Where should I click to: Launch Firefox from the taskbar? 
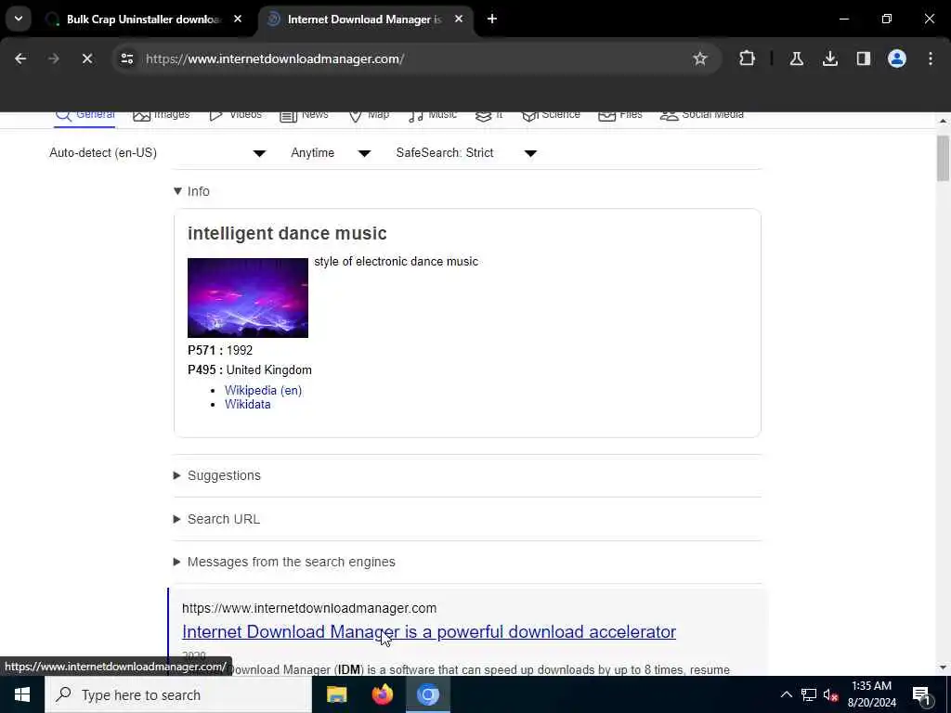pyautogui.click(x=382, y=694)
